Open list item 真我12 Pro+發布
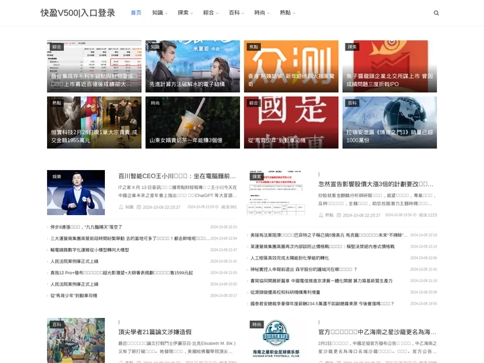Image resolution: width=484 pixels, height=363 pixels. tap(122, 272)
